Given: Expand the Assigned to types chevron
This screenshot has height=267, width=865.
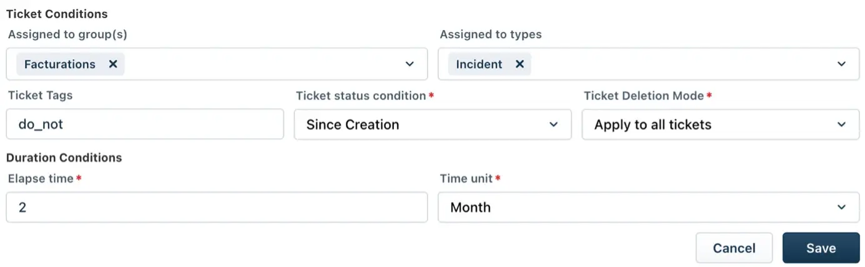Looking at the screenshot, I should 841,64.
